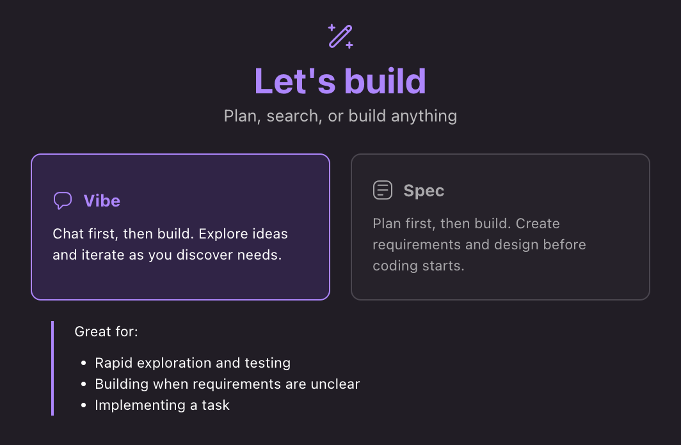
Task: Click the "Let's build" heading
Action: click(x=340, y=81)
